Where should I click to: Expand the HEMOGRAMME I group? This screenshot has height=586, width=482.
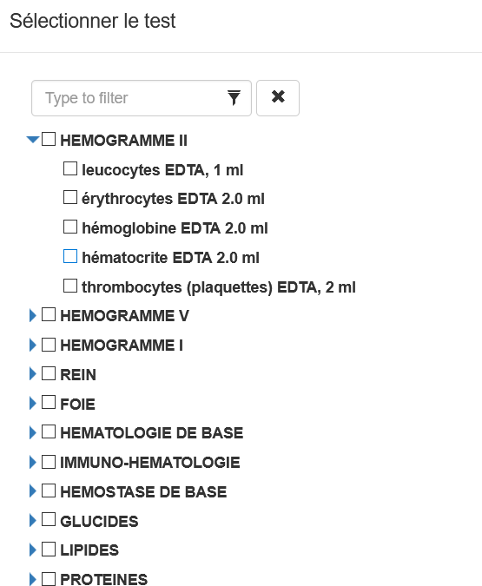32,345
